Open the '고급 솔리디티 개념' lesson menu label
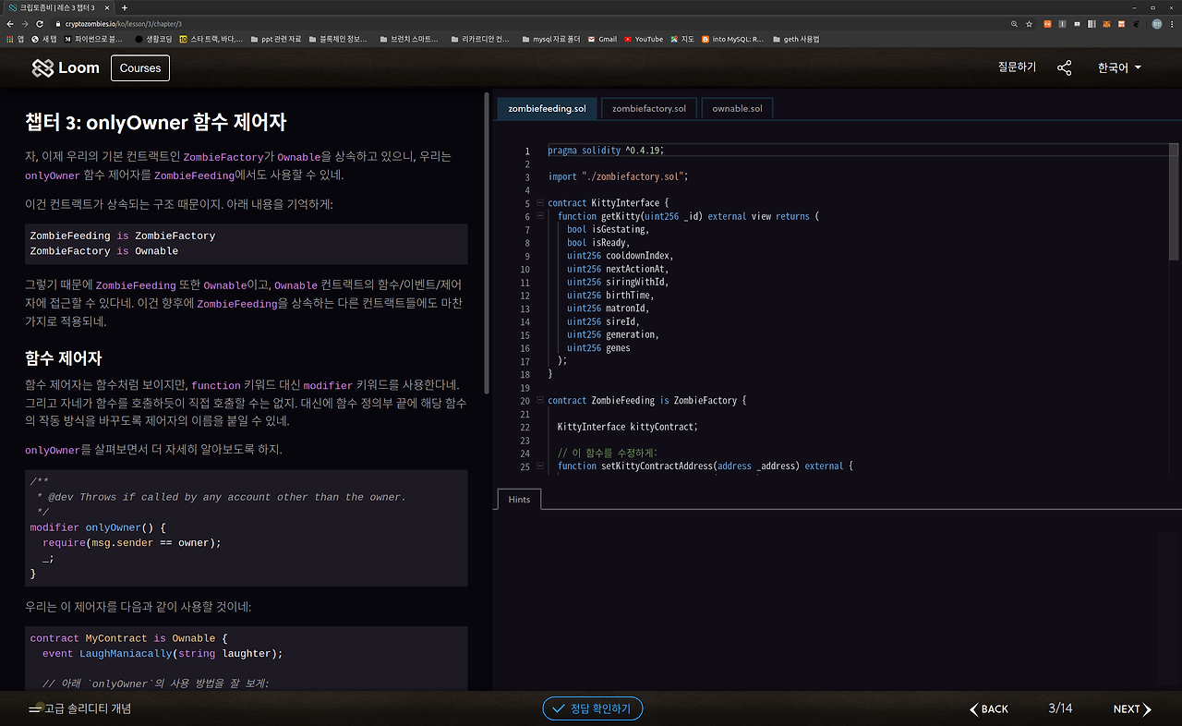The width and height of the screenshot is (1182, 726). pos(88,708)
